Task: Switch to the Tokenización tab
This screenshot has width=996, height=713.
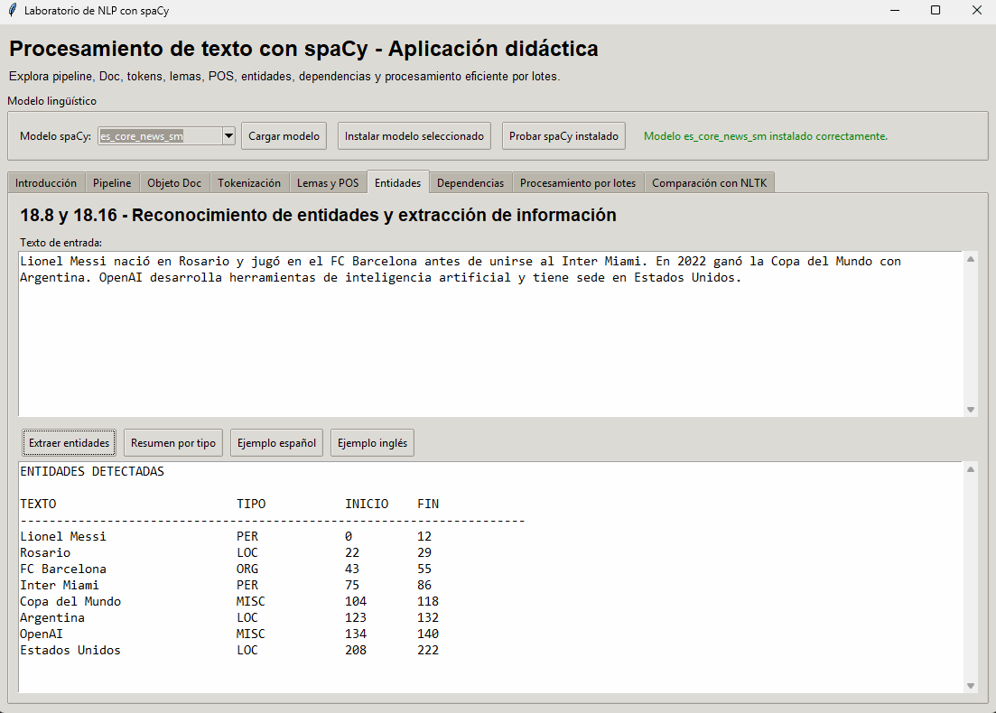Action: tap(249, 181)
